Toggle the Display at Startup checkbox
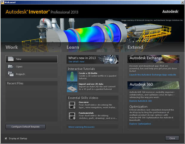The width and height of the screenshot is (185, 144). 6,138
